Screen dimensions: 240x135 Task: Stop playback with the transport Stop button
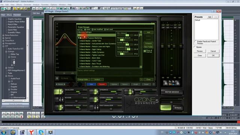tap(4, 113)
